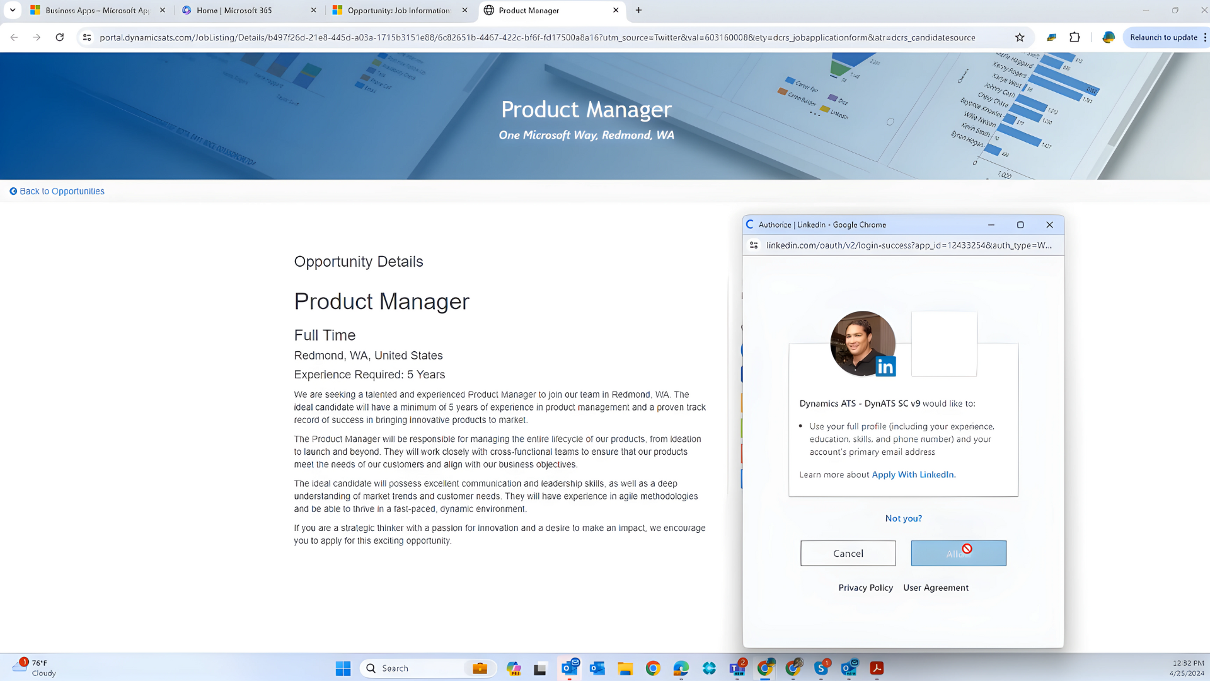
Task: Close the Business Apps tab
Action: point(162,10)
